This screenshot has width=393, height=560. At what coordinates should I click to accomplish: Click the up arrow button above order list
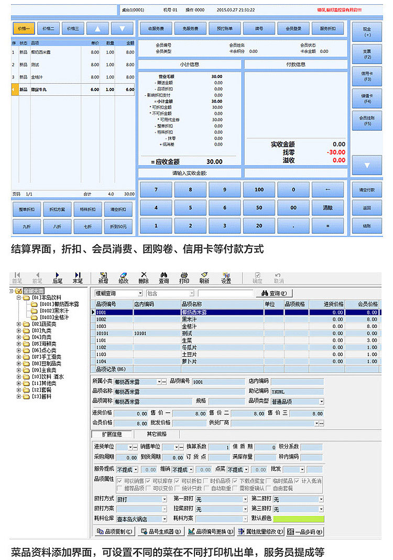pos(97,29)
